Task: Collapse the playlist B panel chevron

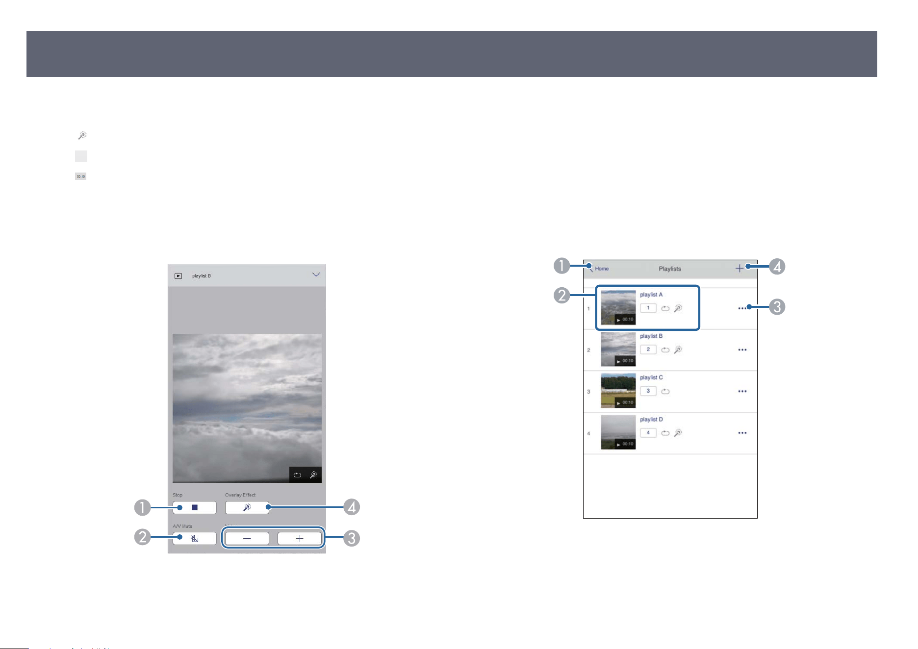Action: (x=316, y=275)
